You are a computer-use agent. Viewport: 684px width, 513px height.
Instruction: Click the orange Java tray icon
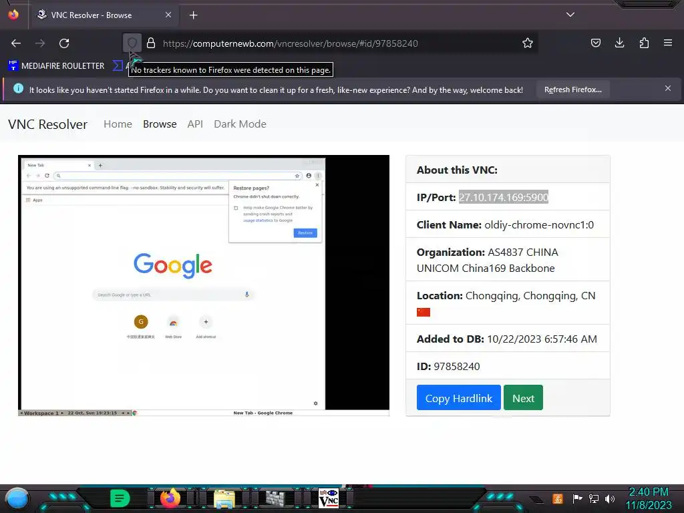pos(558,498)
